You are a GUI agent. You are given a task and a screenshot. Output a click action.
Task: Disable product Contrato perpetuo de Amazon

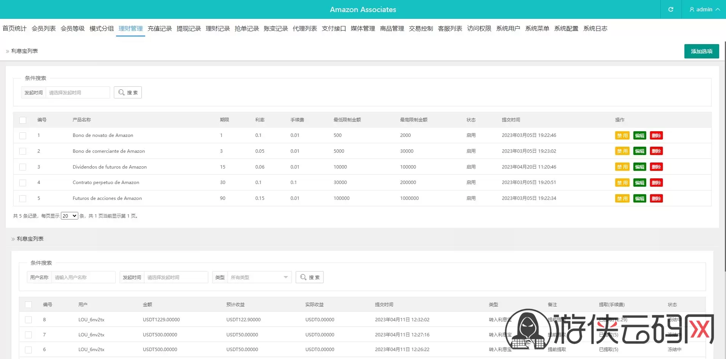622,183
